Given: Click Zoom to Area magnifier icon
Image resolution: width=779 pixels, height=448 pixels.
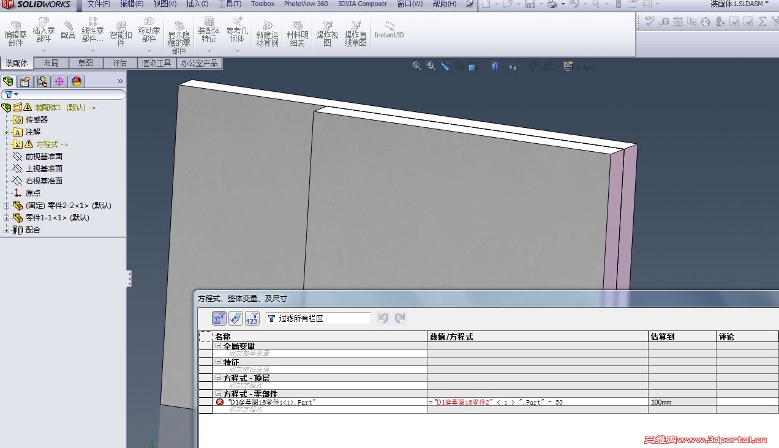Looking at the screenshot, I should point(431,66).
